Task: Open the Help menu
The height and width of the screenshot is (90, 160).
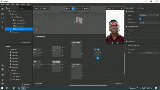Action: [28, 5]
